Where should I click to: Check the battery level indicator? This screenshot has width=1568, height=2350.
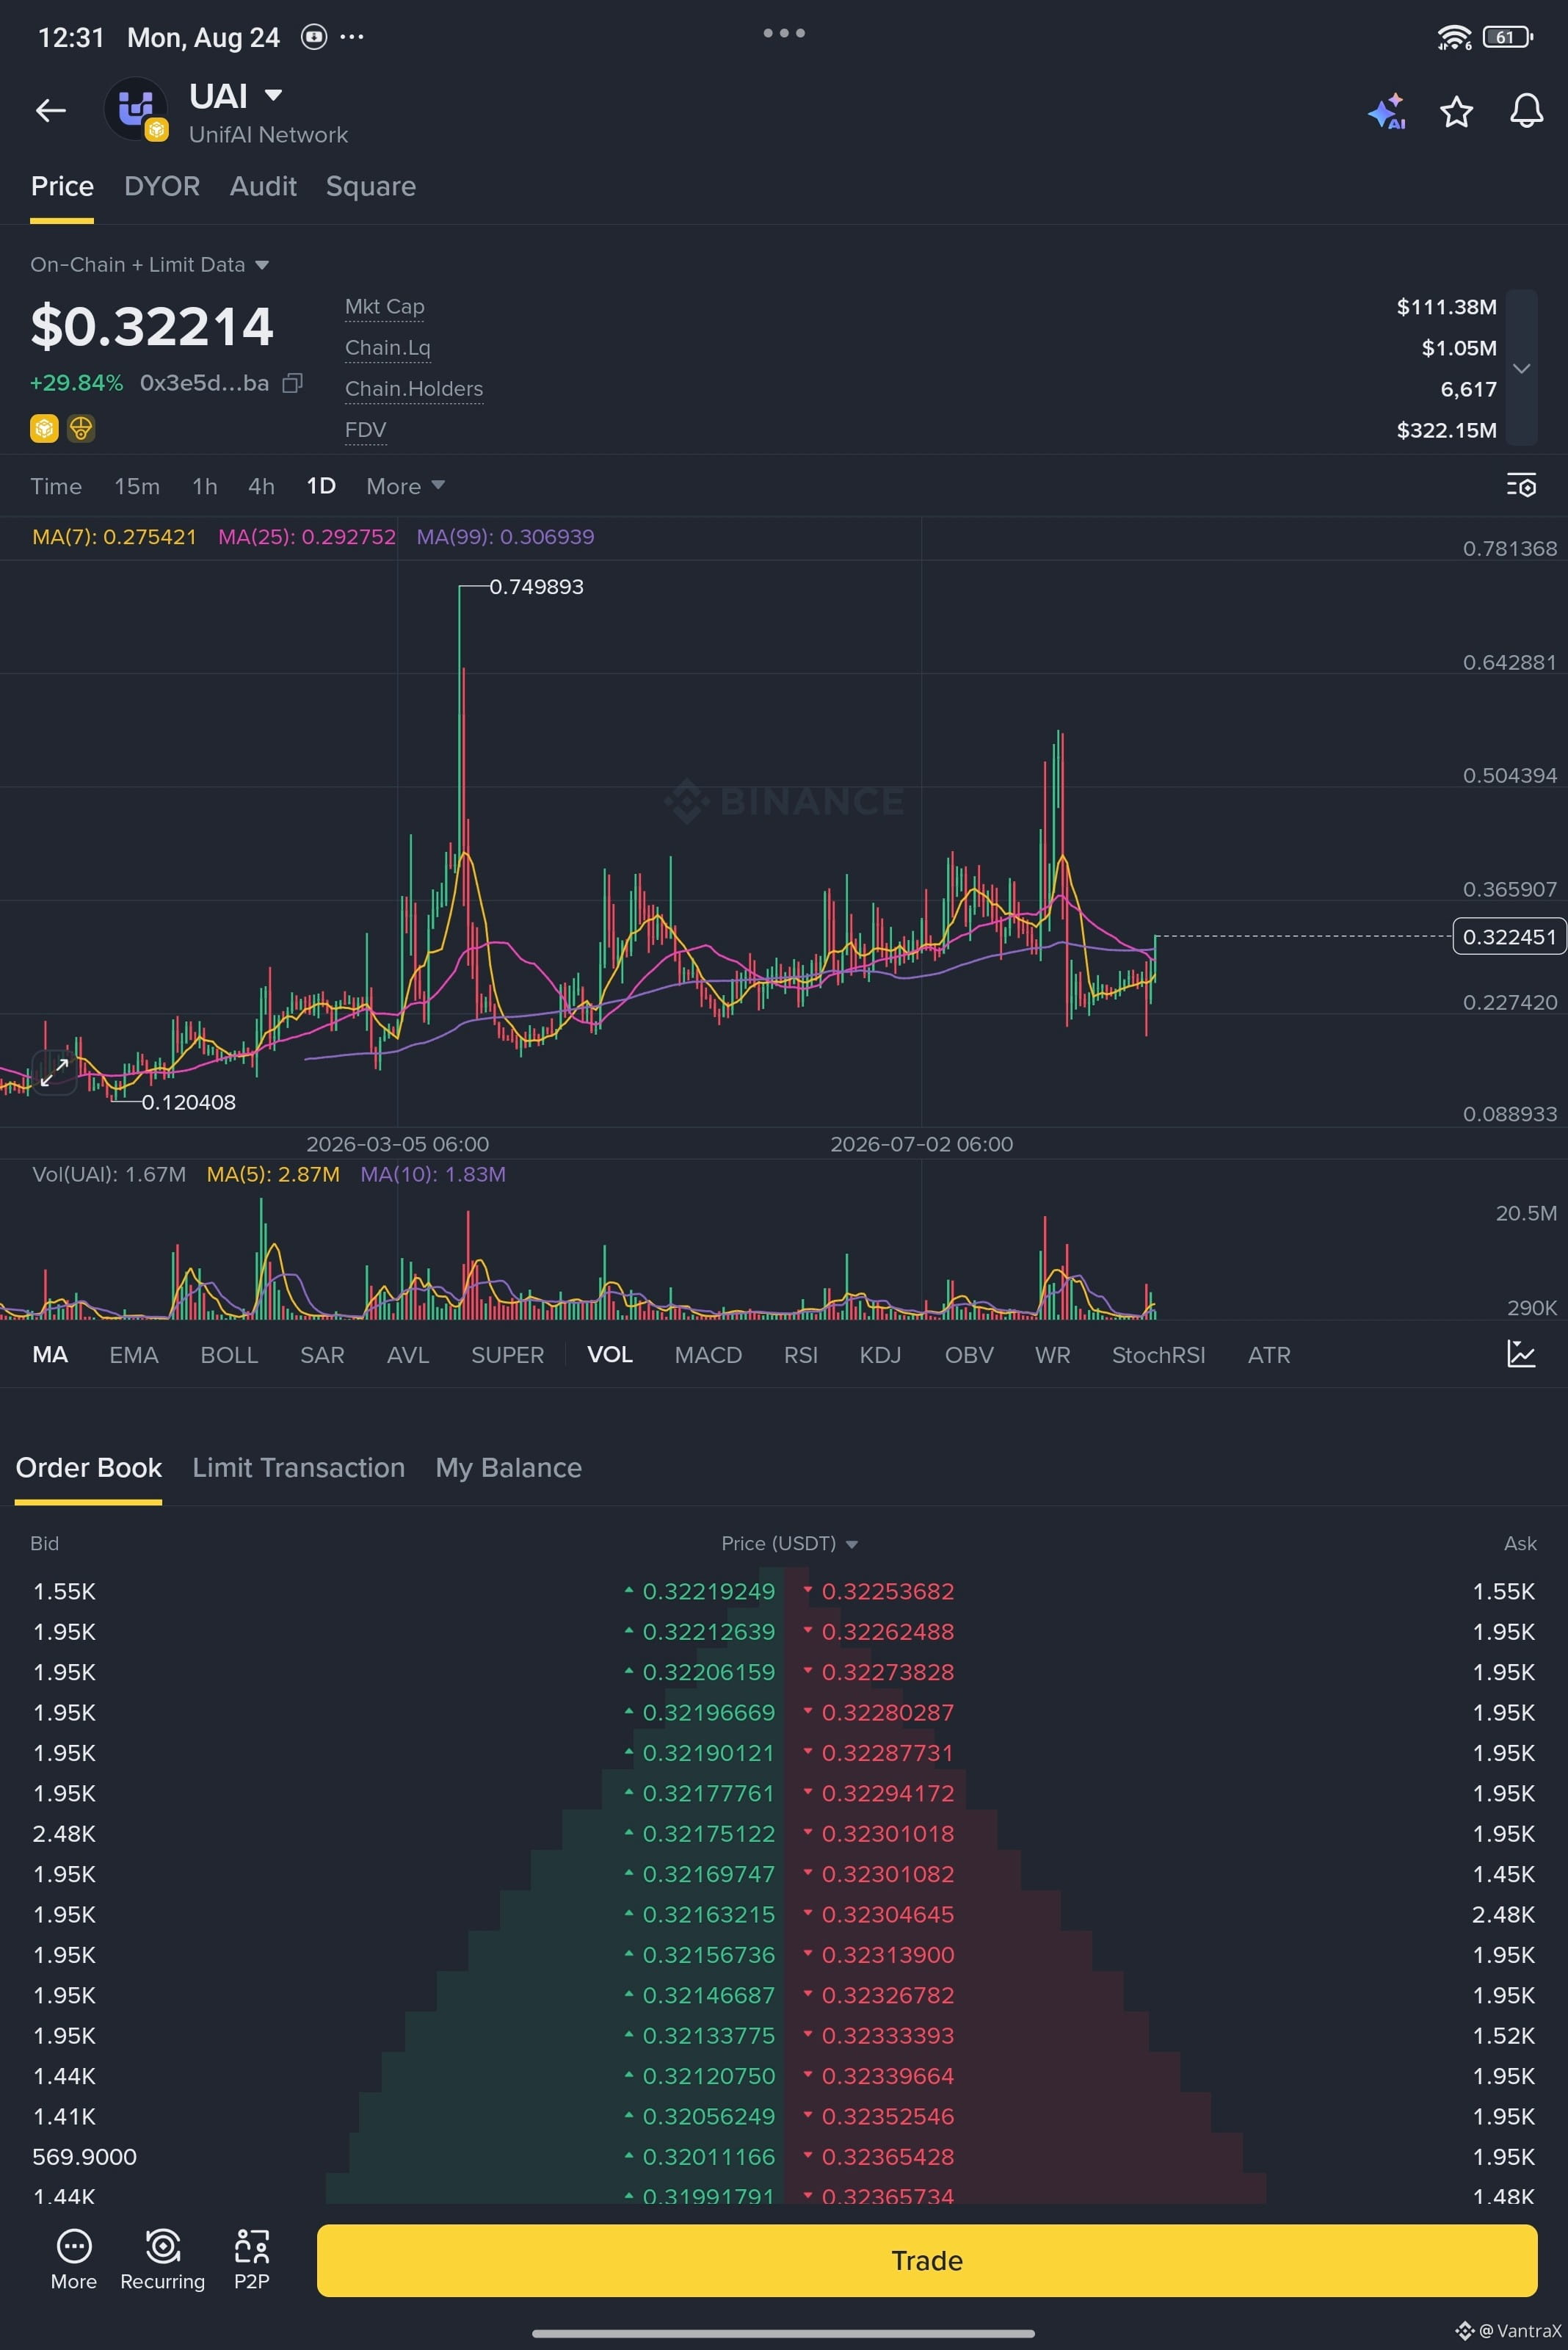coord(1508,37)
